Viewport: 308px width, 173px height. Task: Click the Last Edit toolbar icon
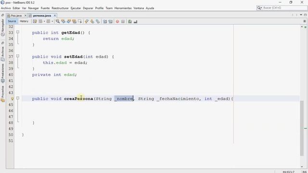coord(35,21)
